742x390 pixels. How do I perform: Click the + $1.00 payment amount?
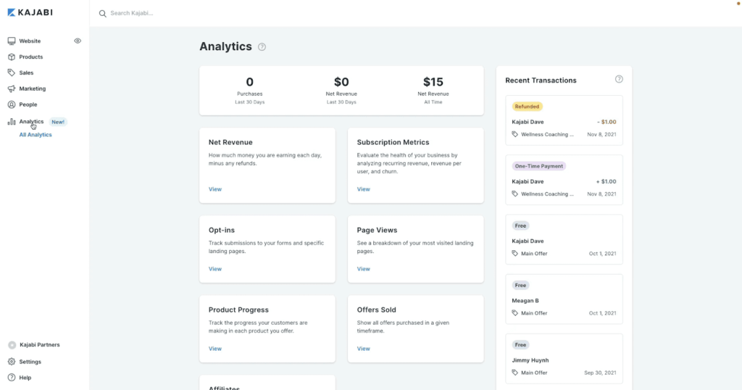tap(606, 182)
